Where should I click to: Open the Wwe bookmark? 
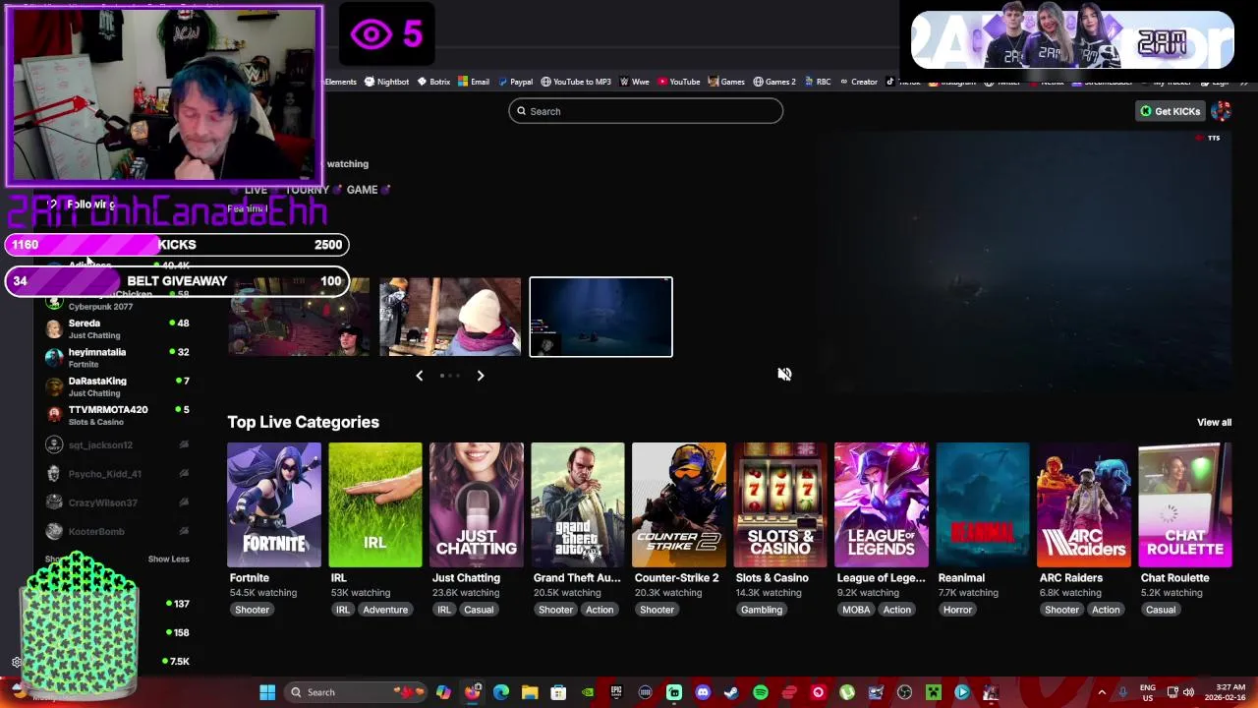tap(635, 82)
